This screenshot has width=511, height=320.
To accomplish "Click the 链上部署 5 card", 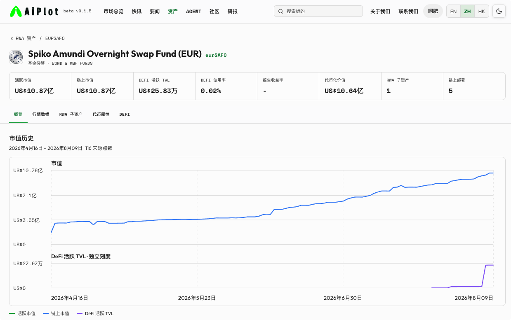I will (474, 86).
